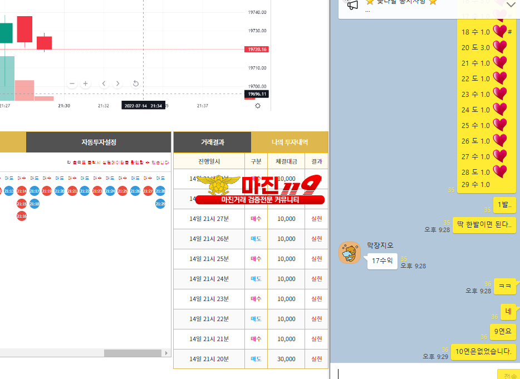The width and height of the screenshot is (520, 379).
Task: Click the '1발..' chat message
Action: point(504,205)
